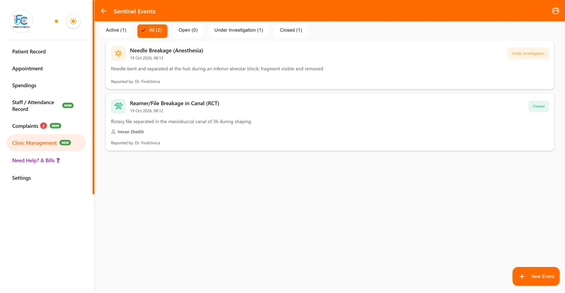Open Complaints in sidebar
This screenshot has width=565, height=293.
coord(25,126)
